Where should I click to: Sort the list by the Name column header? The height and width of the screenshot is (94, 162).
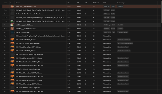[x=18, y=3]
